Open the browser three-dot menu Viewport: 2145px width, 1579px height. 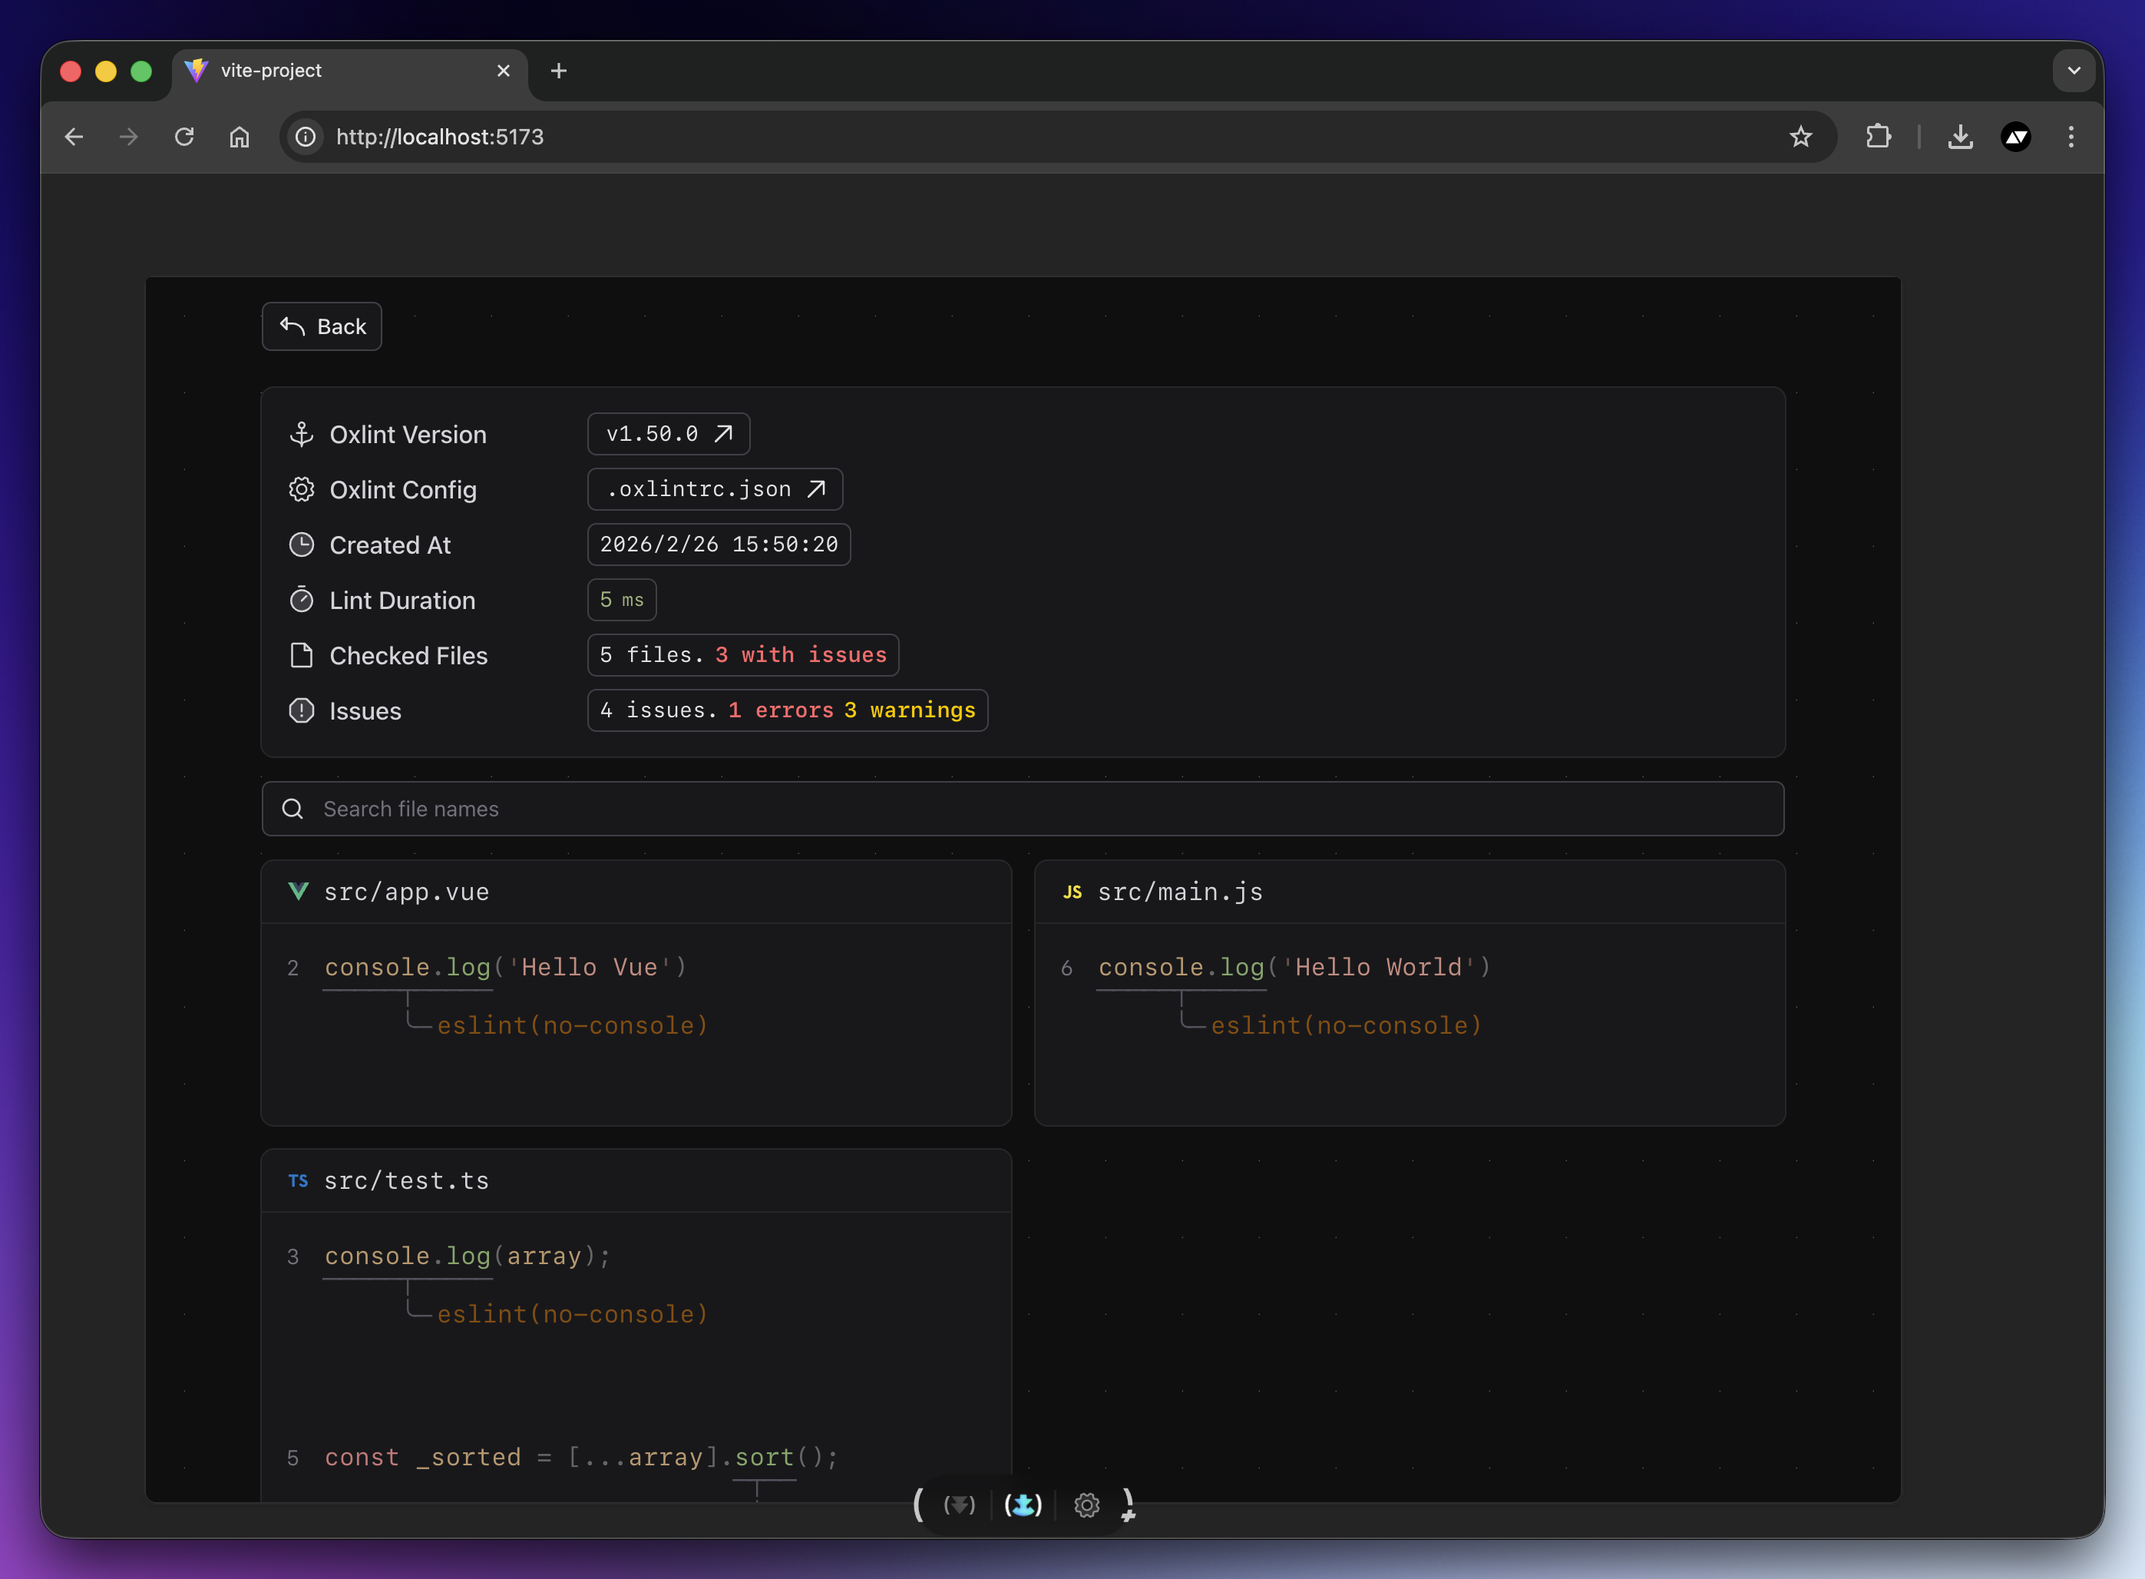[2071, 137]
